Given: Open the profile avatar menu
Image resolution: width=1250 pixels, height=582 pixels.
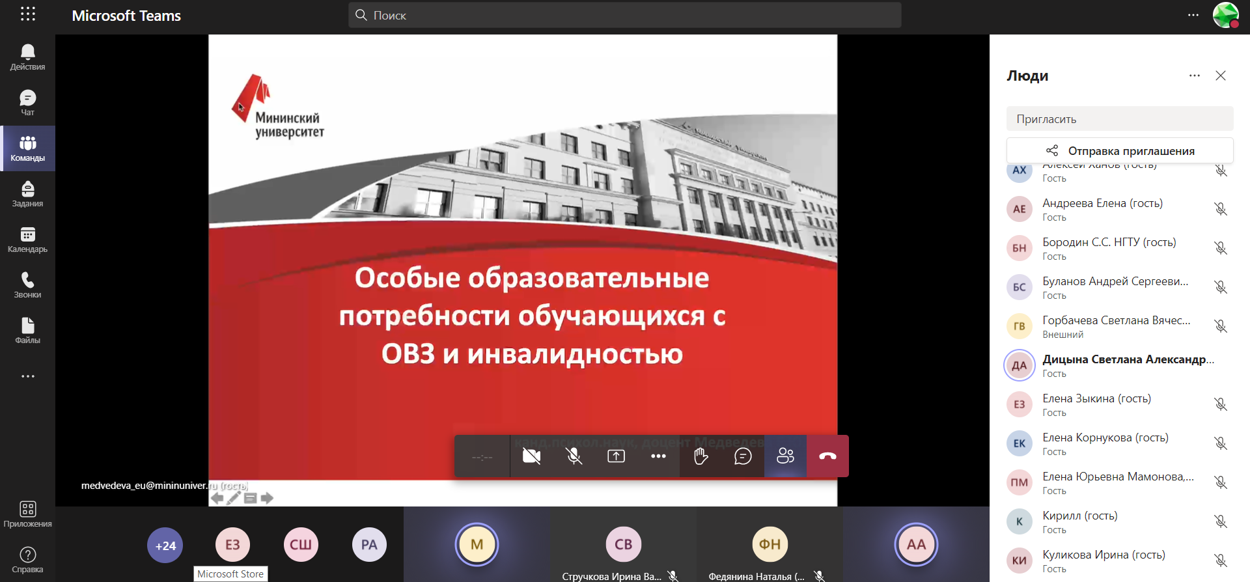Looking at the screenshot, I should click(1226, 15).
